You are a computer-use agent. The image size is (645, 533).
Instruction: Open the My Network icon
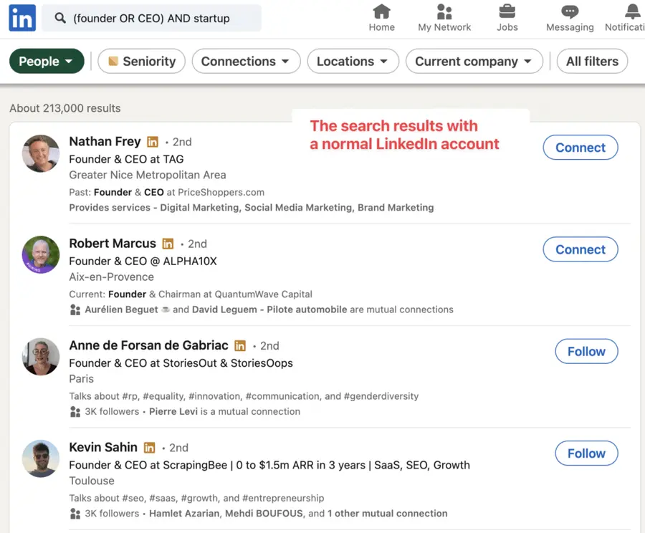[x=444, y=12]
